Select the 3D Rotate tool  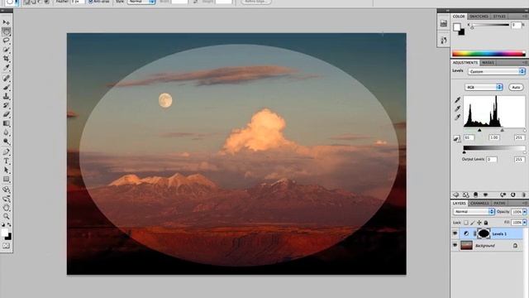(x=6, y=190)
